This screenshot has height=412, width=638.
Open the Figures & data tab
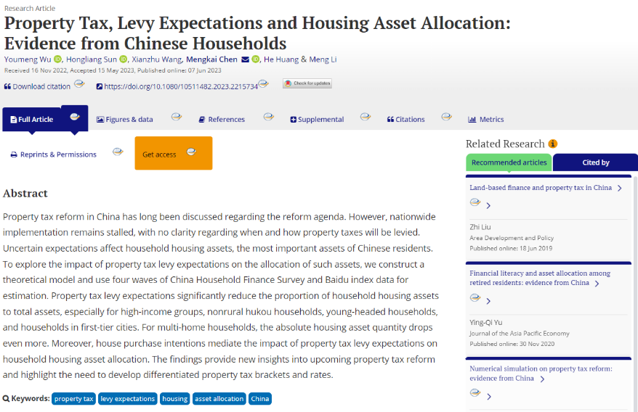(125, 120)
